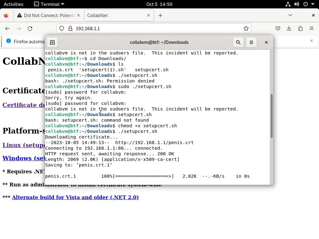The image size is (319, 239).
Task: Click the forward navigation arrow
Action: [x=19, y=28]
